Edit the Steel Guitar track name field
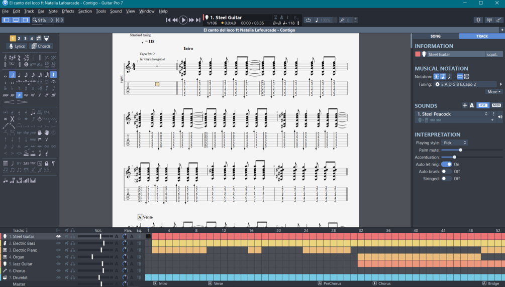Screen dimensions: 505x287 point(456,54)
